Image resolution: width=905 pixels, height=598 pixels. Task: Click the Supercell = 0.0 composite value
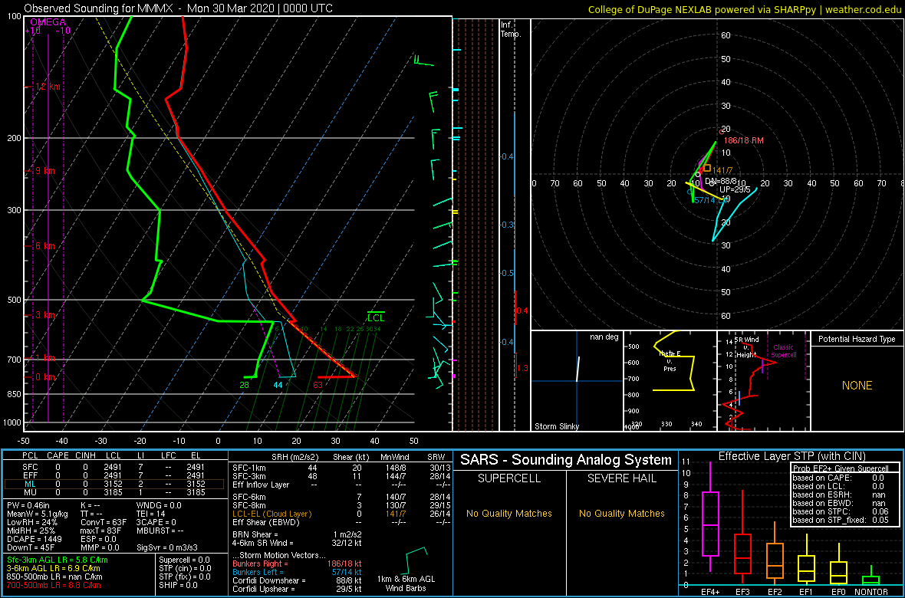[x=185, y=560]
